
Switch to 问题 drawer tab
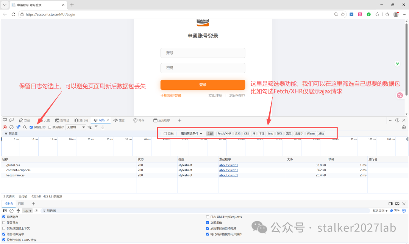(21, 204)
